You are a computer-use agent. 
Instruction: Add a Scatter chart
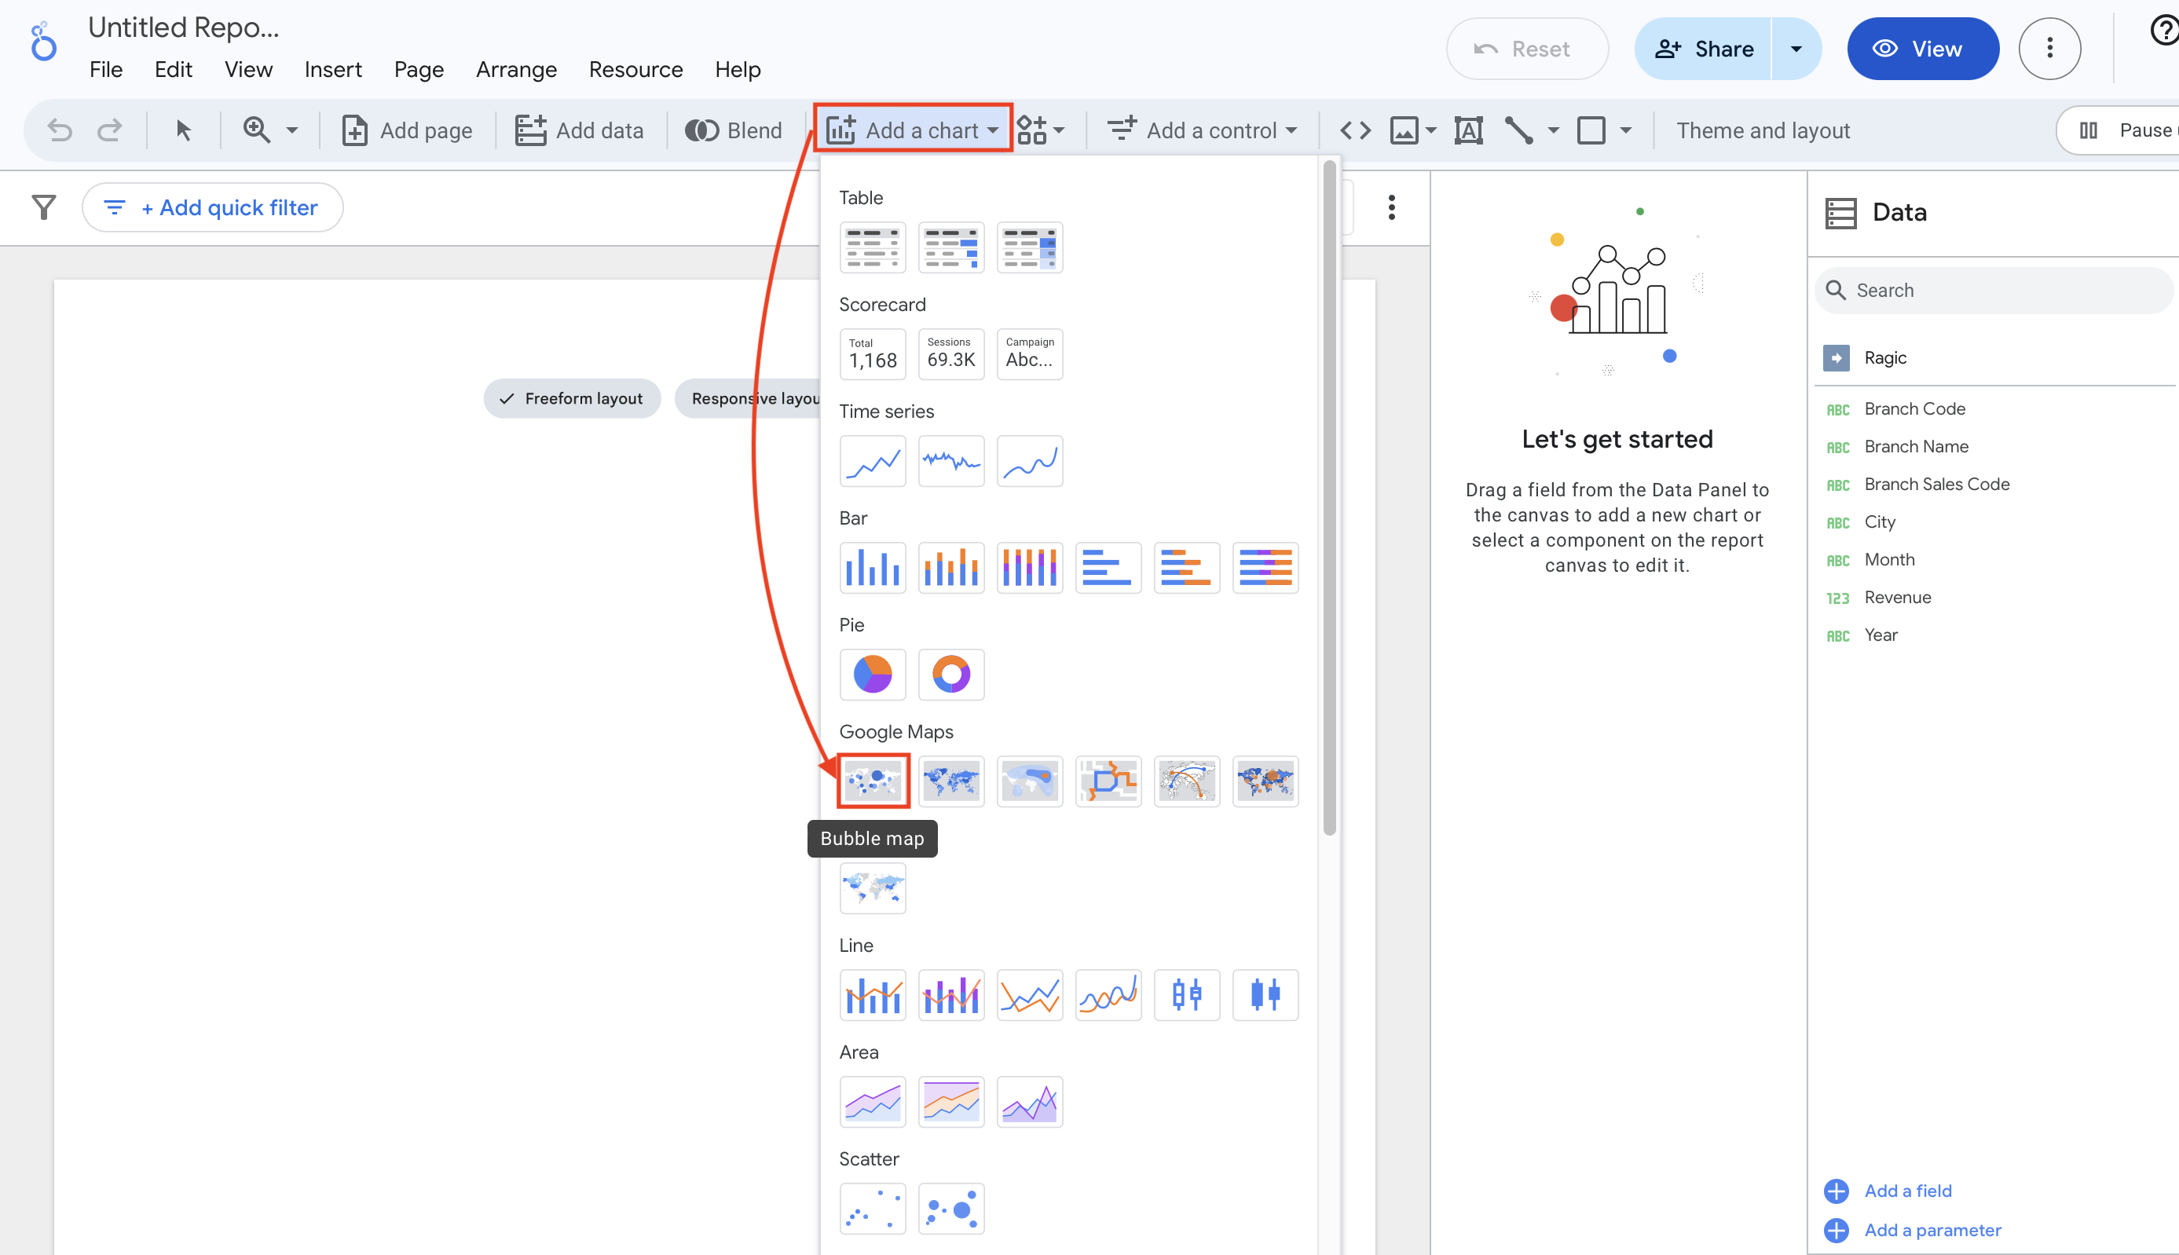pyautogui.click(x=872, y=1209)
